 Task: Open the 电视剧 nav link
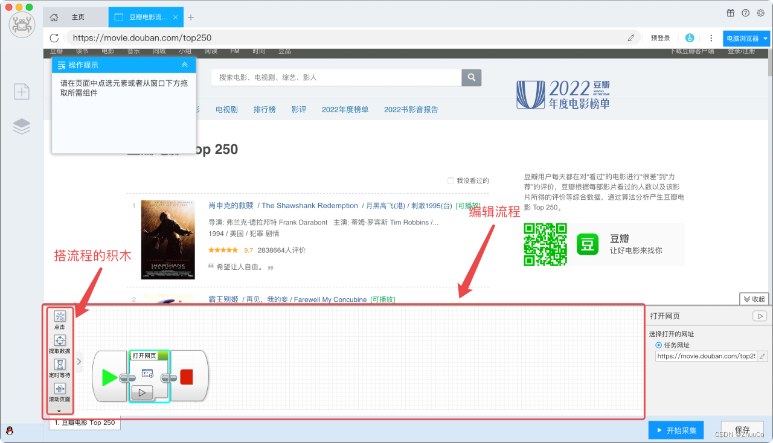[226, 109]
